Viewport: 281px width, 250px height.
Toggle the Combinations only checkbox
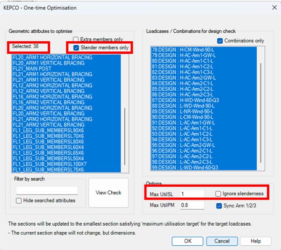click(x=221, y=41)
